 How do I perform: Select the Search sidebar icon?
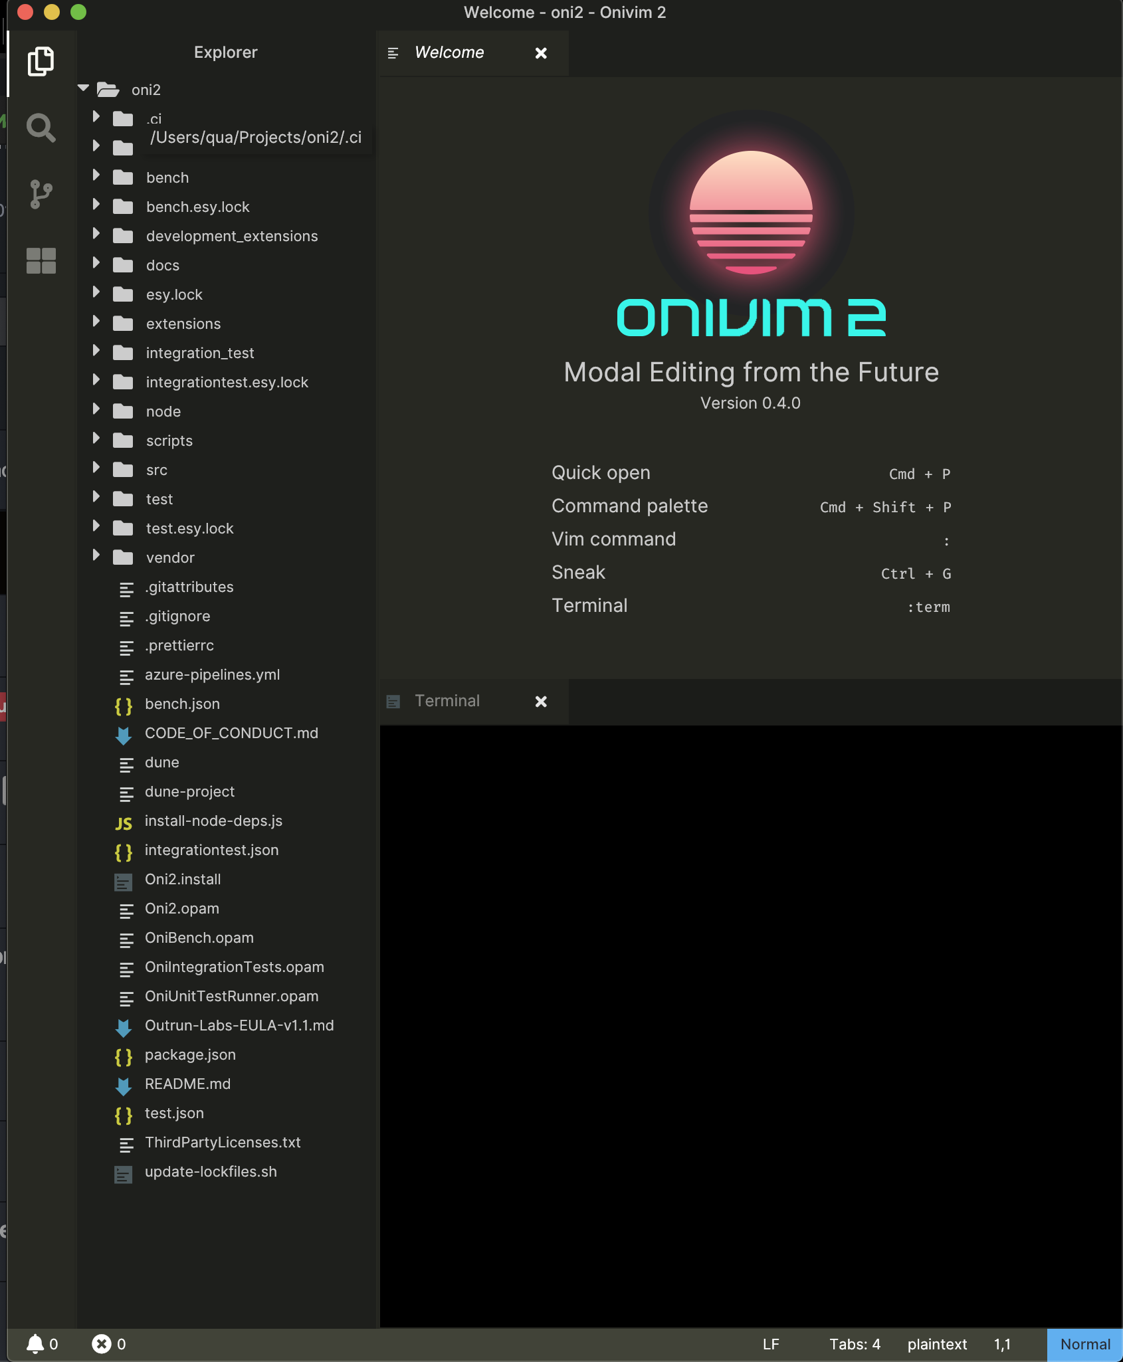coord(42,128)
